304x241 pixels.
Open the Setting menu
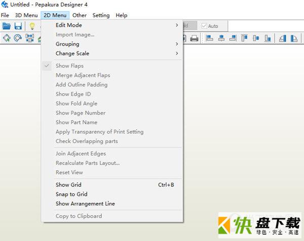(x=101, y=15)
